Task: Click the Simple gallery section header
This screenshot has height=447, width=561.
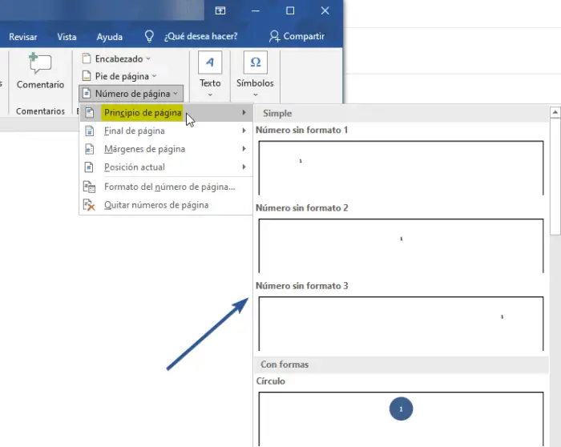Action: coord(402,114)
